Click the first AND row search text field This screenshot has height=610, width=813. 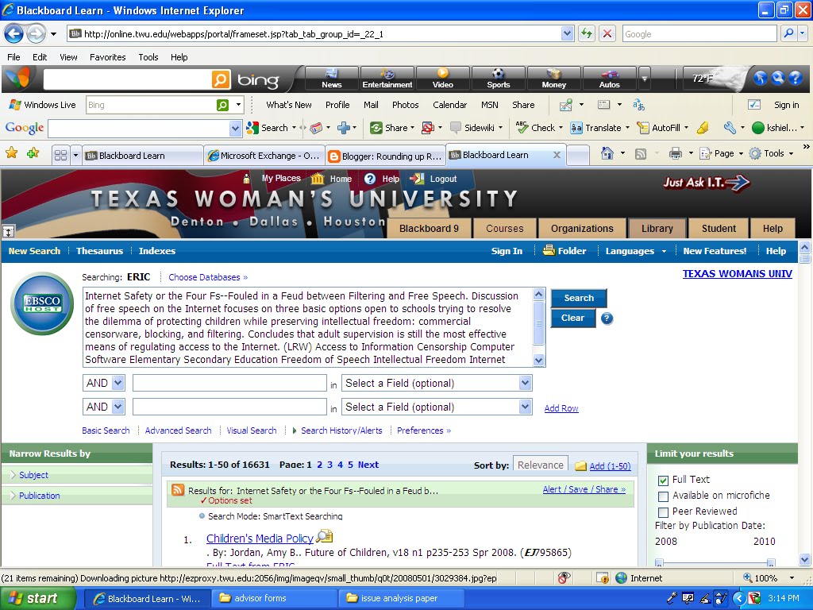[229, 383]
